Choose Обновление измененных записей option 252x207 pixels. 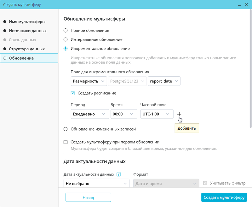(66, 129)
